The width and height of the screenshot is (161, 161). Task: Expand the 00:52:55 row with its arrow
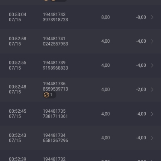coord(152,65)
